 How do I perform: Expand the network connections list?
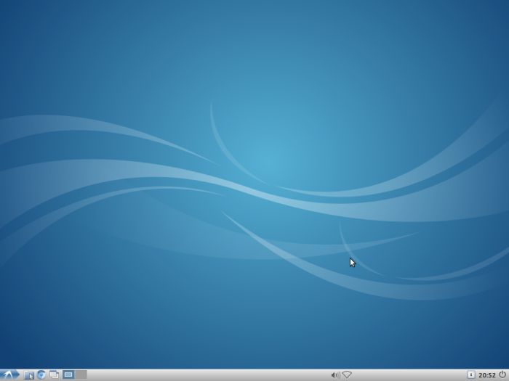pyautogui.click(x=348, y=374)
